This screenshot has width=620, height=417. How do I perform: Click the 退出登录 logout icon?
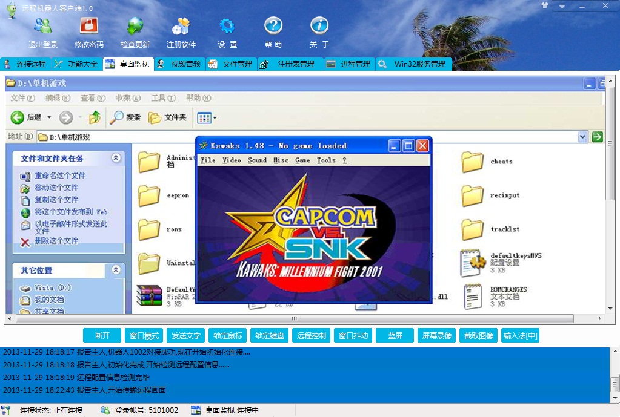pos(43,26)
